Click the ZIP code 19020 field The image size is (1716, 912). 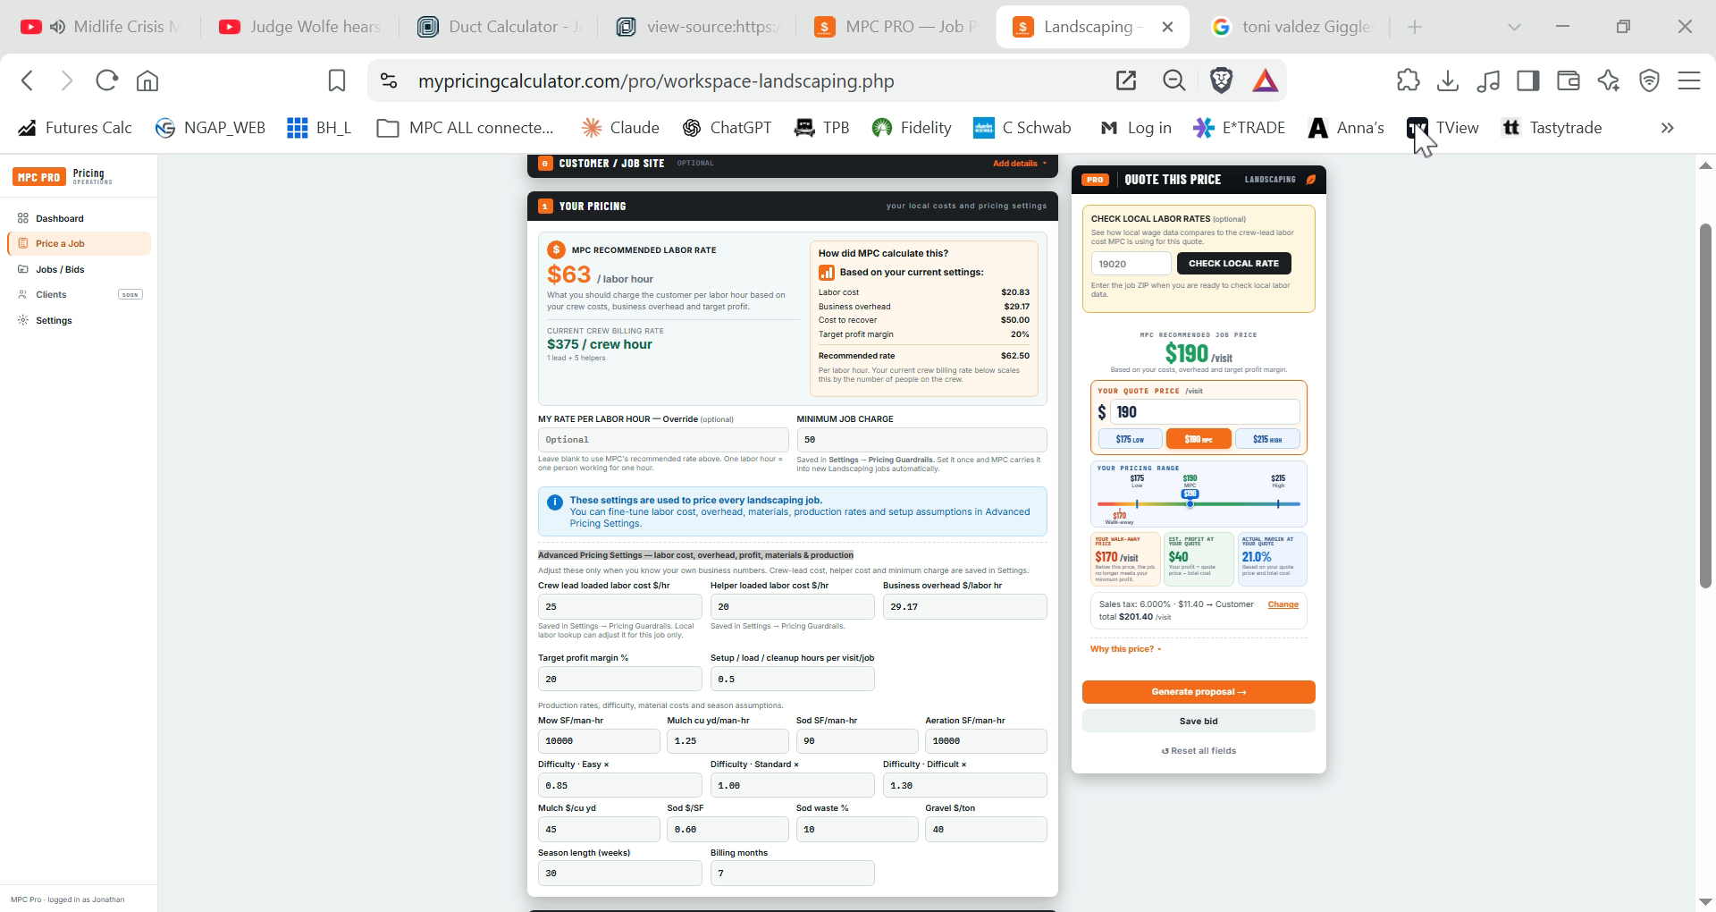click(1131, 264)
